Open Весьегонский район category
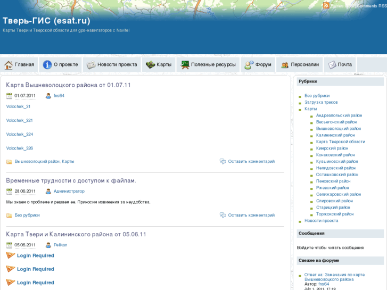The width and height of the screenshot is (387, 290). (336, 122)
